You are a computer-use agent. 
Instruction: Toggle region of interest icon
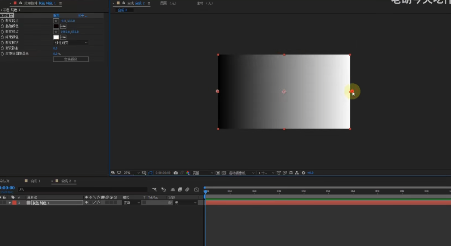coord(218,173)
